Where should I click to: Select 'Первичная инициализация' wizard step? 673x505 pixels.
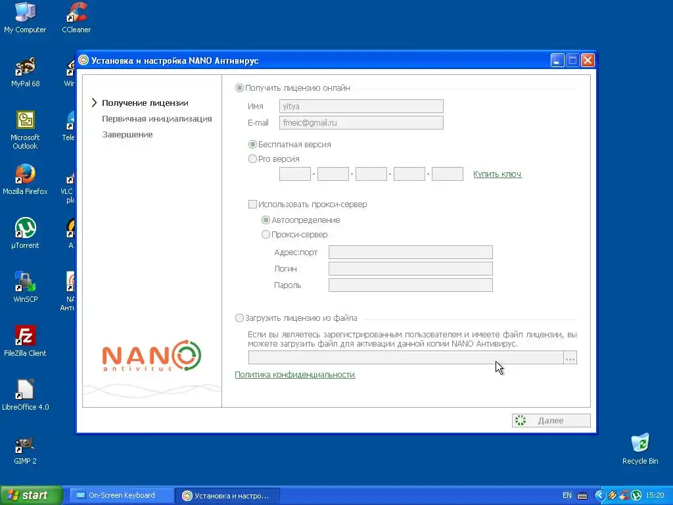click(156, 119)
